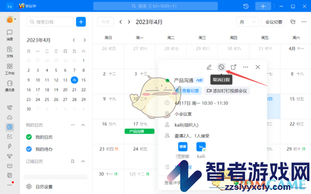Viewport: 311px width, 194px height.
Task: Open calendar toolbar more options dots
Action: (x=304, y=22)
